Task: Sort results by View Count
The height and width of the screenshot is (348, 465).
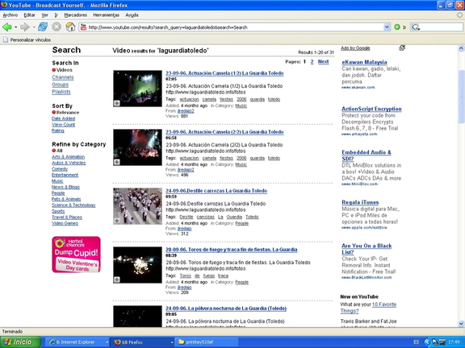Action: pyautogui.click(x=64, y=125)
